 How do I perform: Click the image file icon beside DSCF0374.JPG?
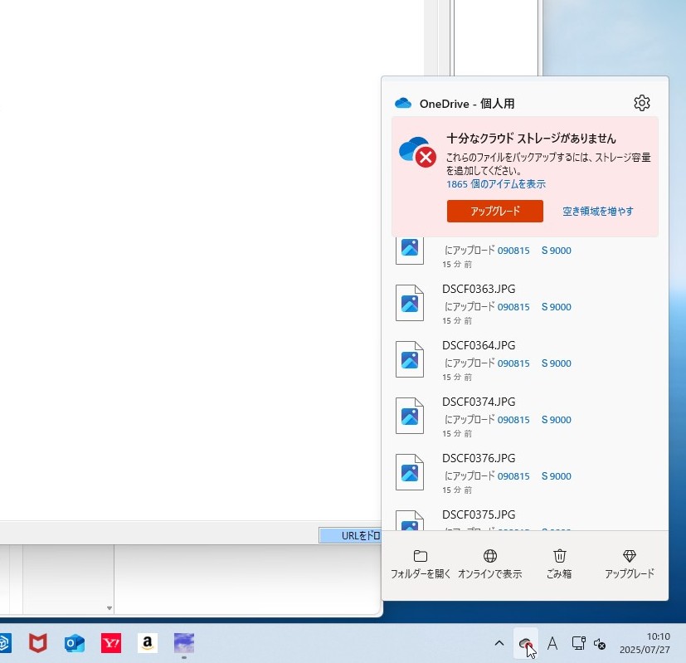click(x=410, y=416)
